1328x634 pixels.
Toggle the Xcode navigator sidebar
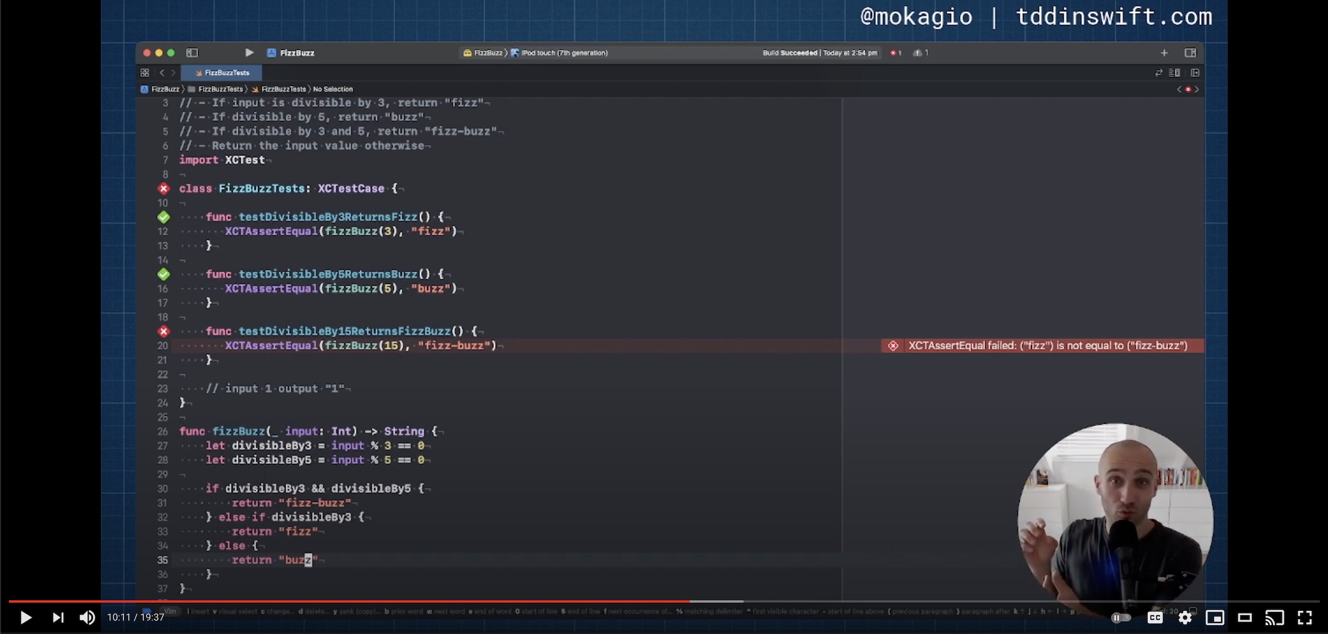[193, 53]
